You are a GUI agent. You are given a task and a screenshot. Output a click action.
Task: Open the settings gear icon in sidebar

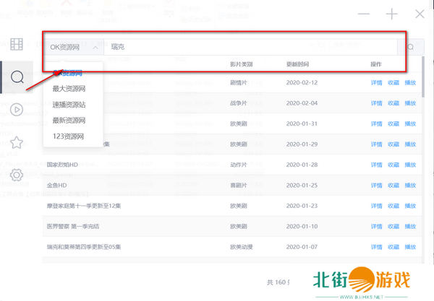pyautogui.click(x=16, y=175)
